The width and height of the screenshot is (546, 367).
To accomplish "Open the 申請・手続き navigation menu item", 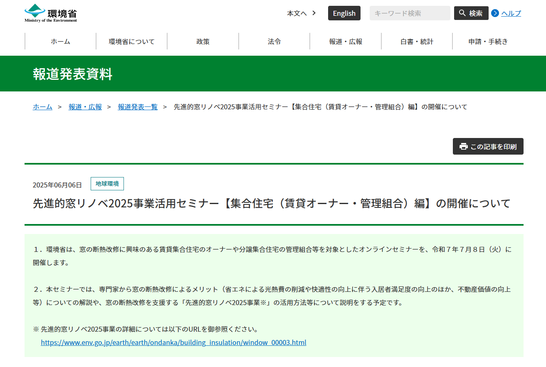I will (488, 41).
